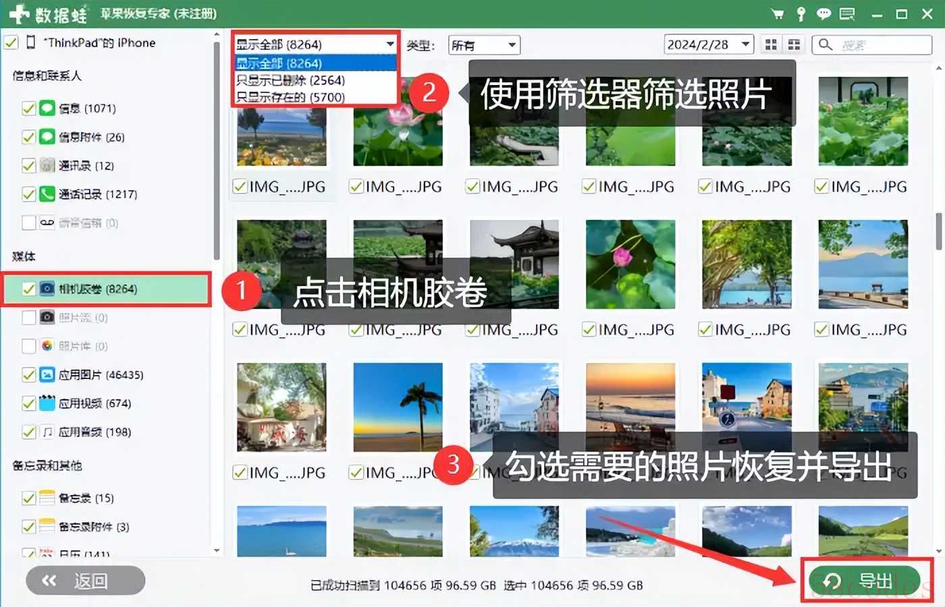Select the sunset beach thumbnail

click(x=630, y=407)
